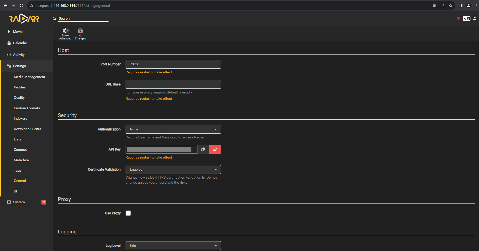Viewport: 479px width, 251px height.
Task: Open the Log Level dropdown
Action: [x=173, y=245]
